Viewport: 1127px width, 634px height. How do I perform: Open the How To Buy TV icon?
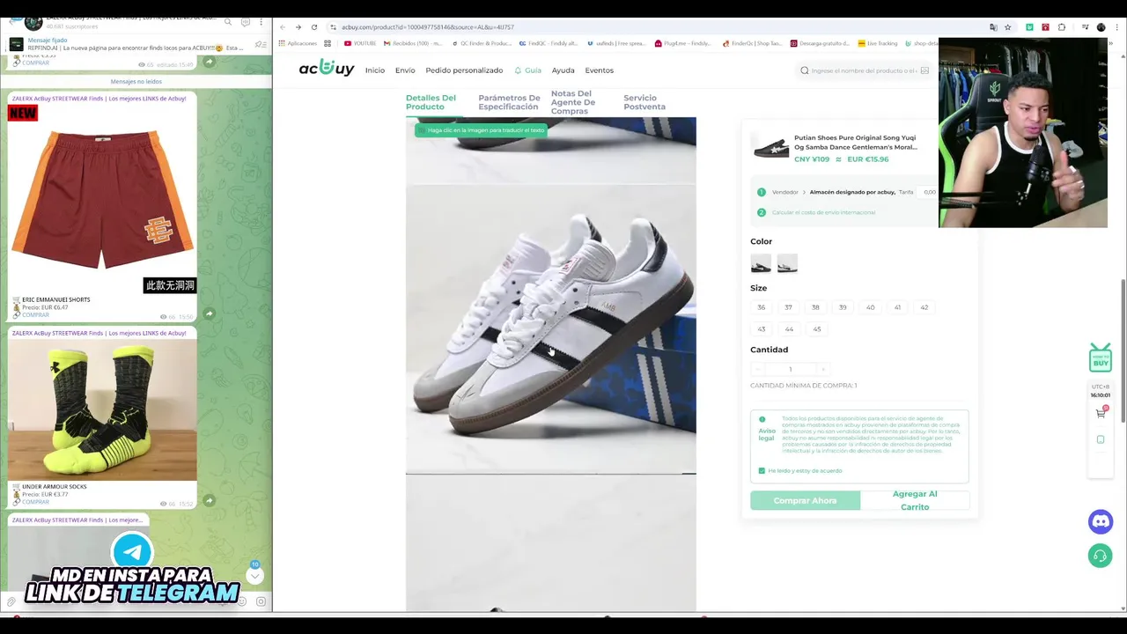tap(1101, 358)
